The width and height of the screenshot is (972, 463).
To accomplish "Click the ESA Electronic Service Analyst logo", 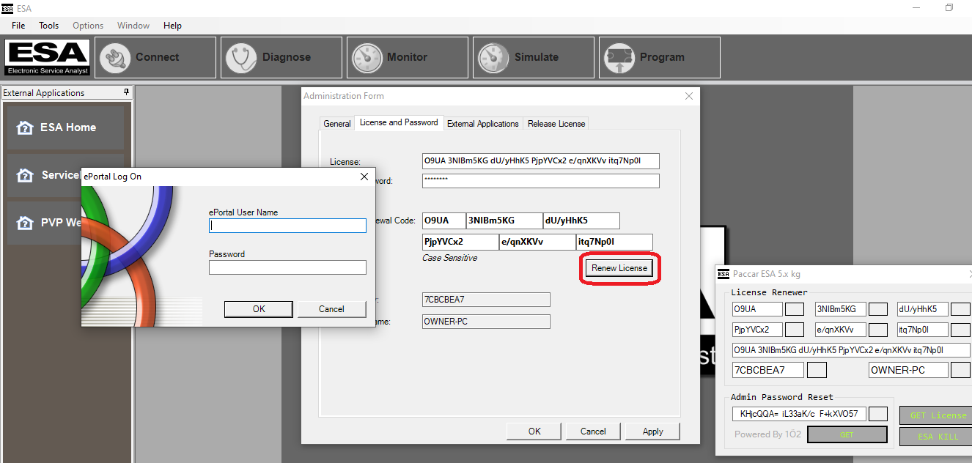I will point(48,58).
